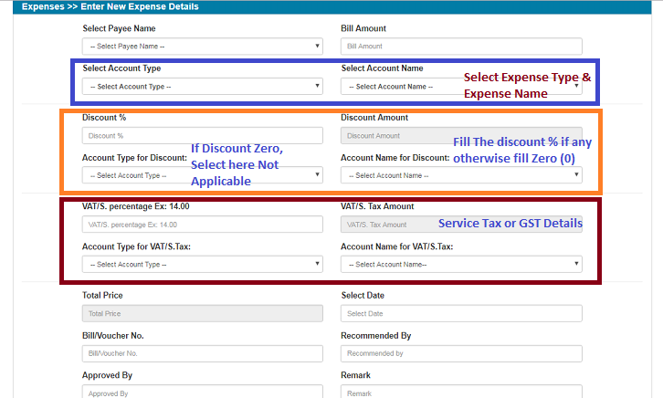Image resolution: width=663 pixels, height=398 pixels.
Task: Click the Bill Amount input field
Action: pos(460,46)
